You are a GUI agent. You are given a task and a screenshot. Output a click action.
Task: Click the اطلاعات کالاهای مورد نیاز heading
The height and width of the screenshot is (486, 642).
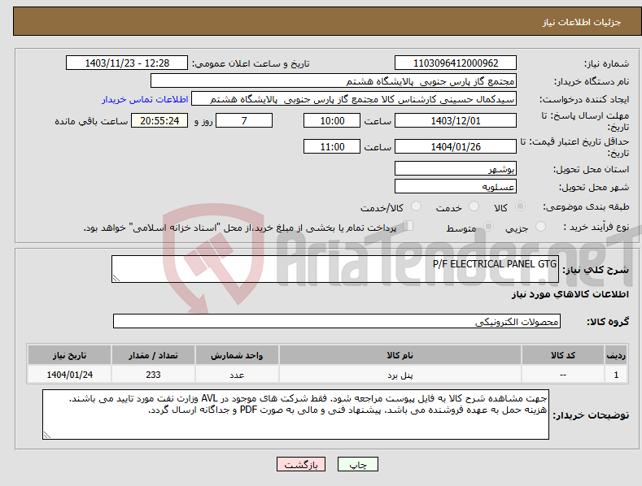pyautogui.click(x=570, y=294)
